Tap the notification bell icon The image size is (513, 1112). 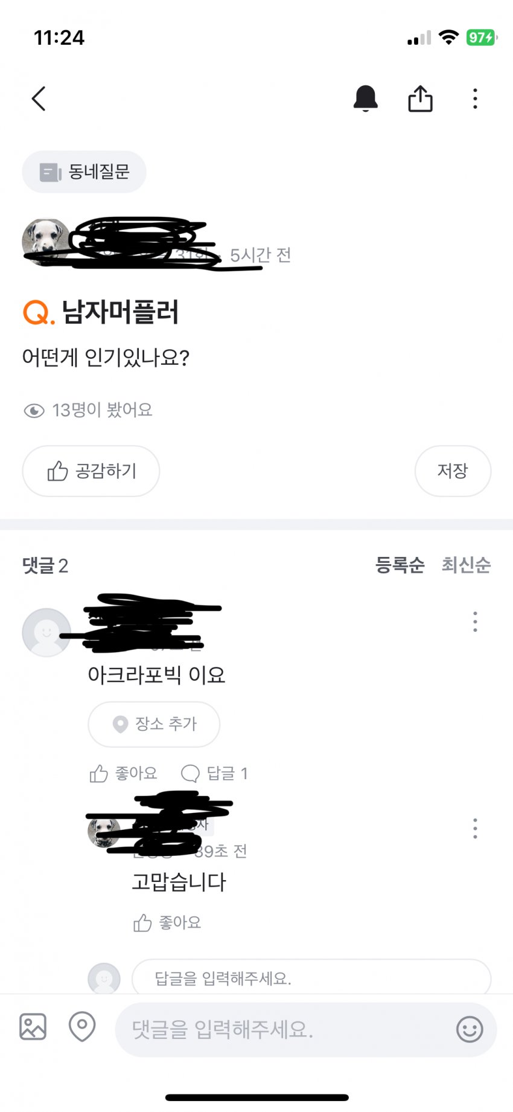coord(365,98)
